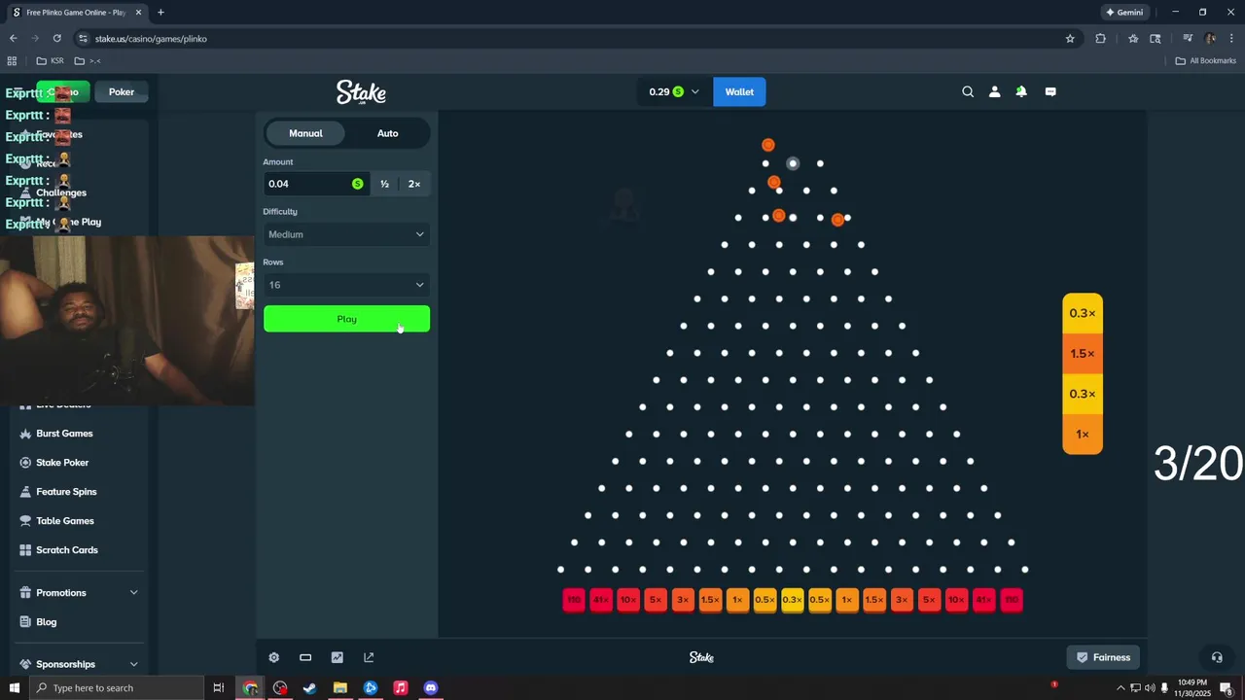Screen dimensions: 1245x700
Task: Click the Windows taskbar search box
Action: (115, 687)
